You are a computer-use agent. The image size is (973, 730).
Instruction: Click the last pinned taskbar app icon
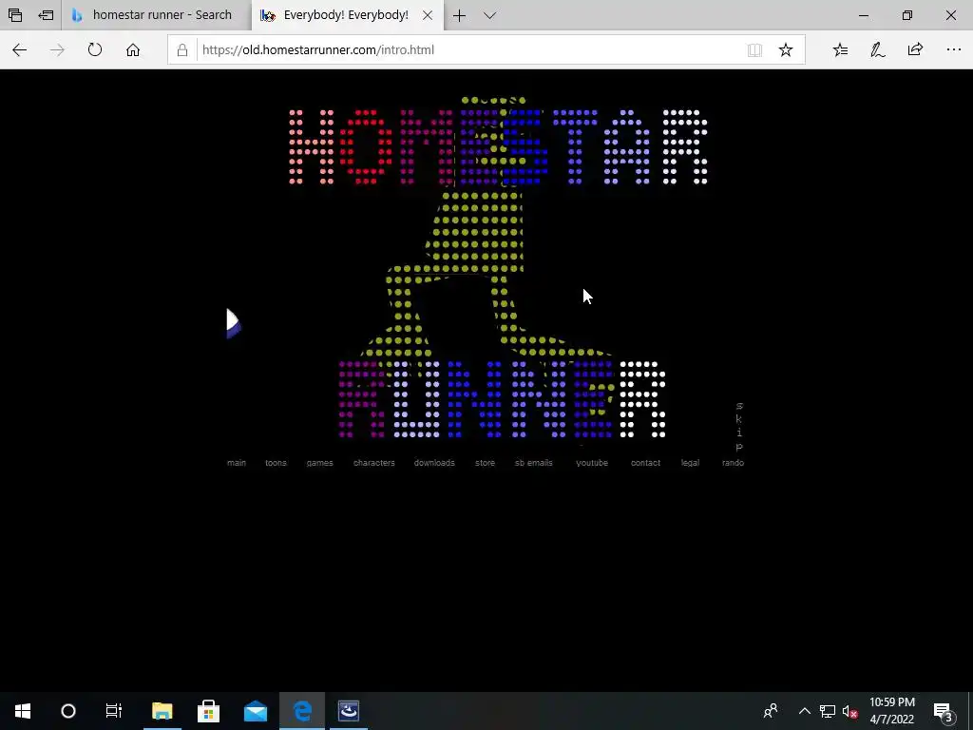(x=349, y=711)
